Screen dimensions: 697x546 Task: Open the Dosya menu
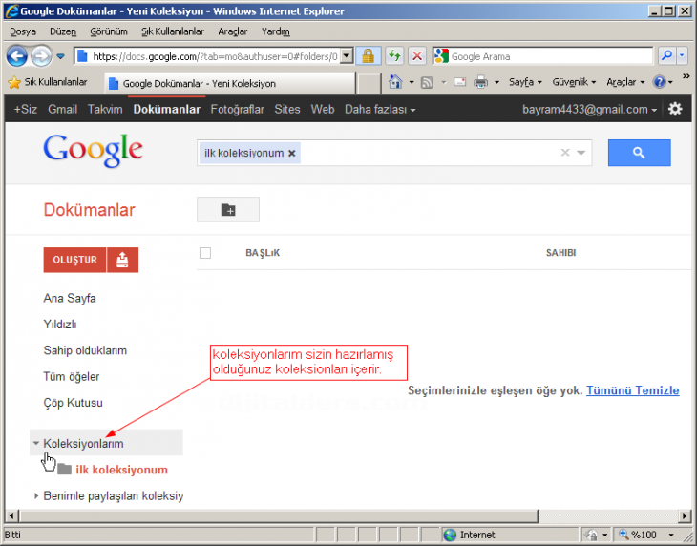tap(23, 31)
